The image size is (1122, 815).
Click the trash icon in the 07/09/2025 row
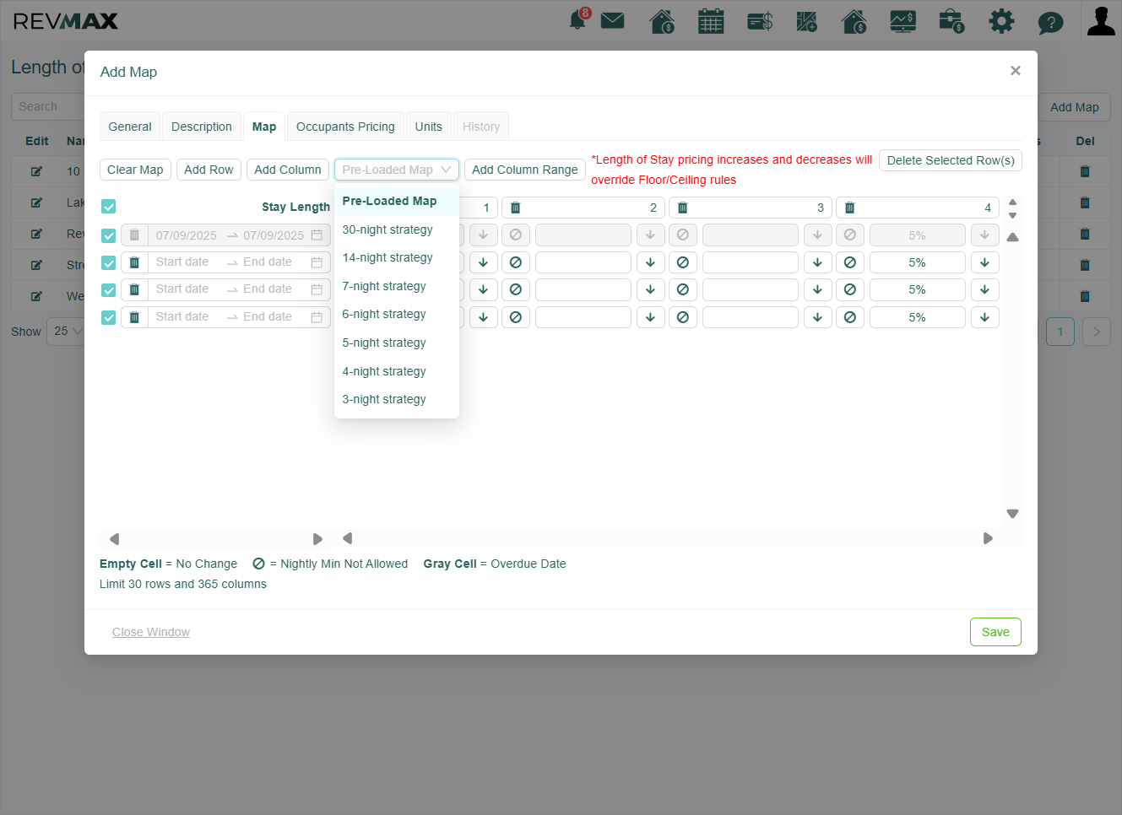(134, 235)
